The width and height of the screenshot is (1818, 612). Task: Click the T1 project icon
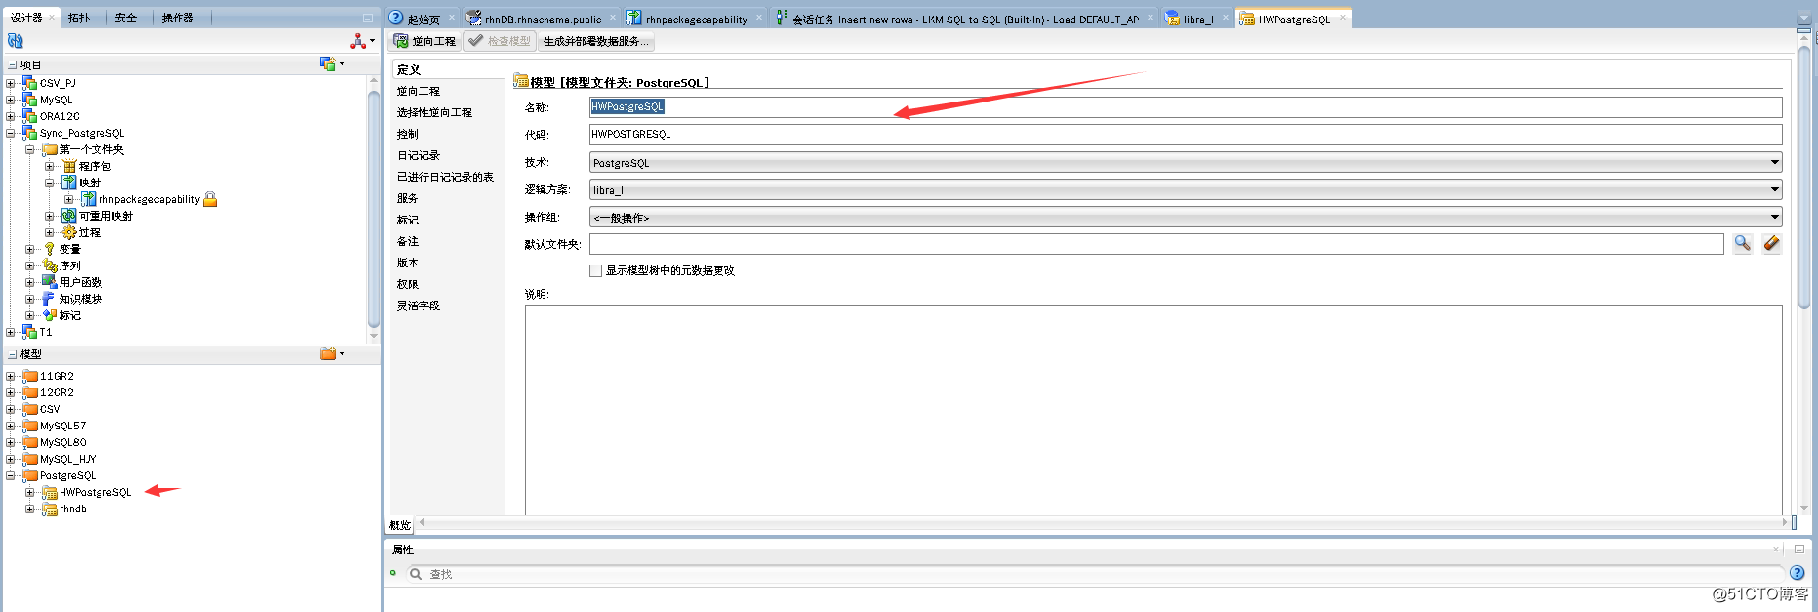point(30,332)
